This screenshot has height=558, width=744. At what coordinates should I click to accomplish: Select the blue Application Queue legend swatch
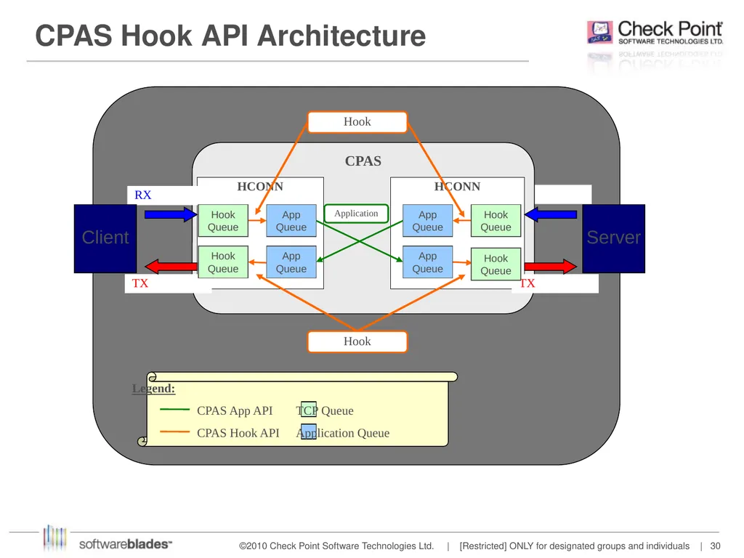pyautogui.click(x=308, y=432)
